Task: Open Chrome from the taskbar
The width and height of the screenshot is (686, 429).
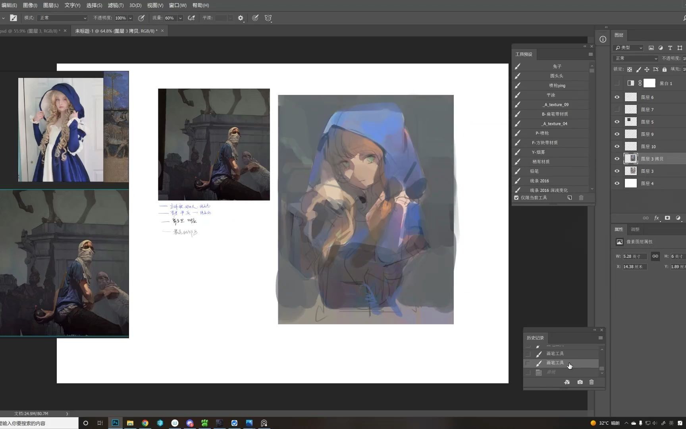Action: (x=145, y=423)
